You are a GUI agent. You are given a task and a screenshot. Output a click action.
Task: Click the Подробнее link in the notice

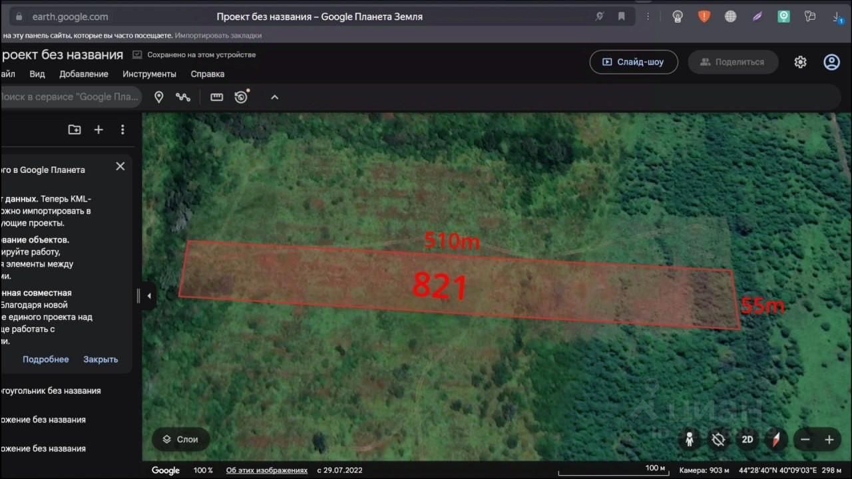pos(45,359)
